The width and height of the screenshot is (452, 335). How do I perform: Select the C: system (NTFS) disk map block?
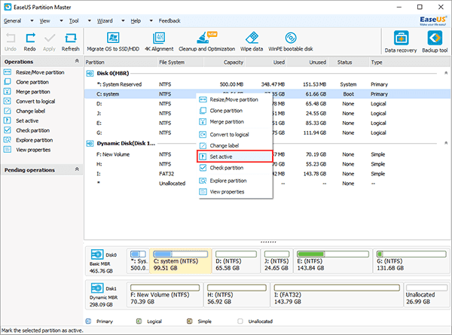click(x=181, y=261)
